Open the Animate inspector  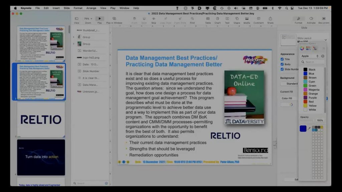click(311, 19)
